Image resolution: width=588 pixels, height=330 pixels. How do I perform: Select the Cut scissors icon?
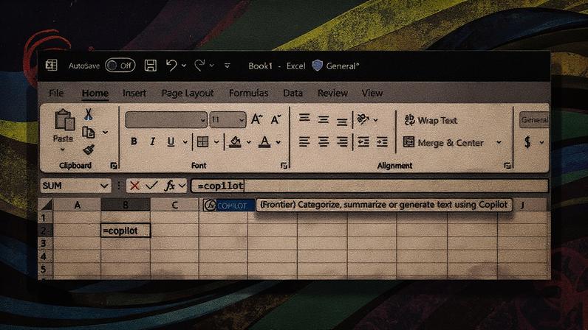click(88, 113)
